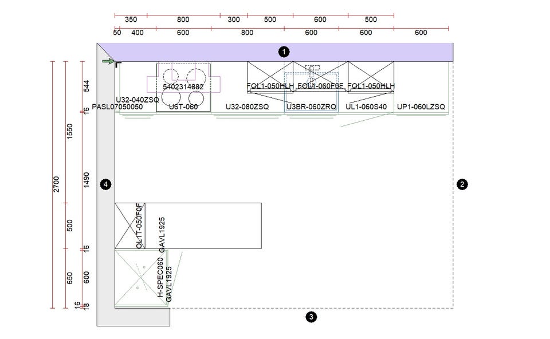
Task: Click the green arrow origin marker
Action: pyautogui.click(x=108, y=61)
